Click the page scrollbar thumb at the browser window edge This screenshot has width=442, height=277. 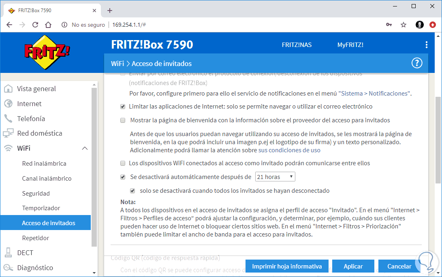438,140
